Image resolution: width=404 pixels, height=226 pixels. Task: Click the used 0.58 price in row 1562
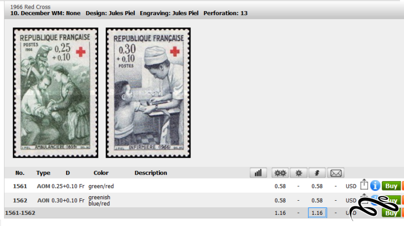click(x=317, y=200)
